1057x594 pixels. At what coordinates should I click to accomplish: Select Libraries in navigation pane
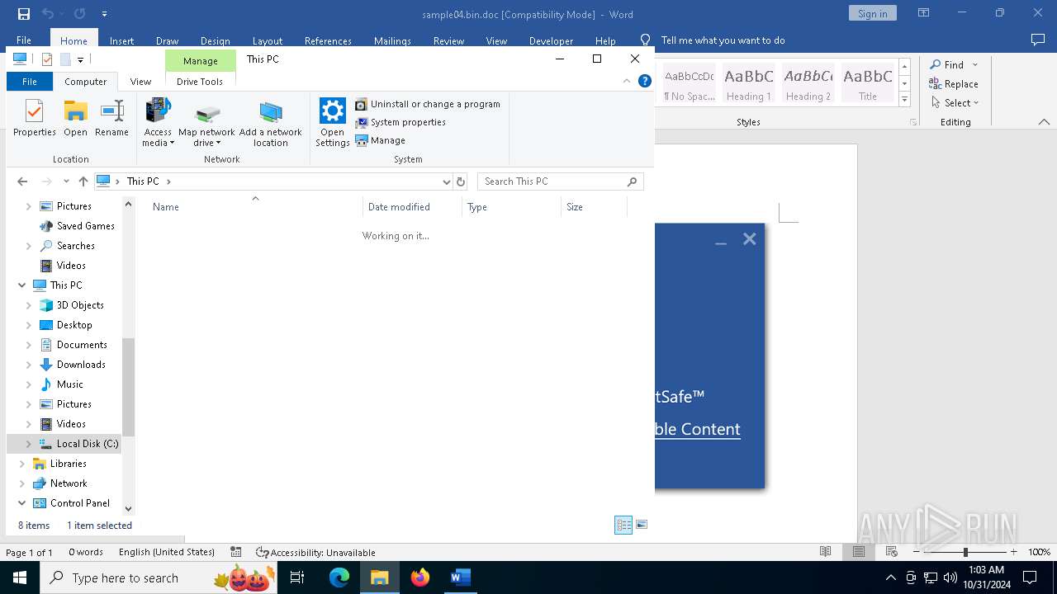[68, 464]
